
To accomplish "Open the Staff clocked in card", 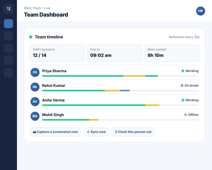I will tap(57, 53).
